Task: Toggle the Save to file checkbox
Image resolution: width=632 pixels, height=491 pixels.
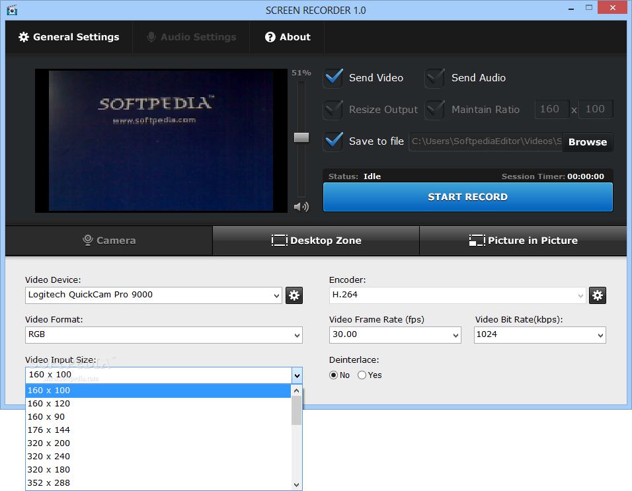Action: tap(333, 141)
